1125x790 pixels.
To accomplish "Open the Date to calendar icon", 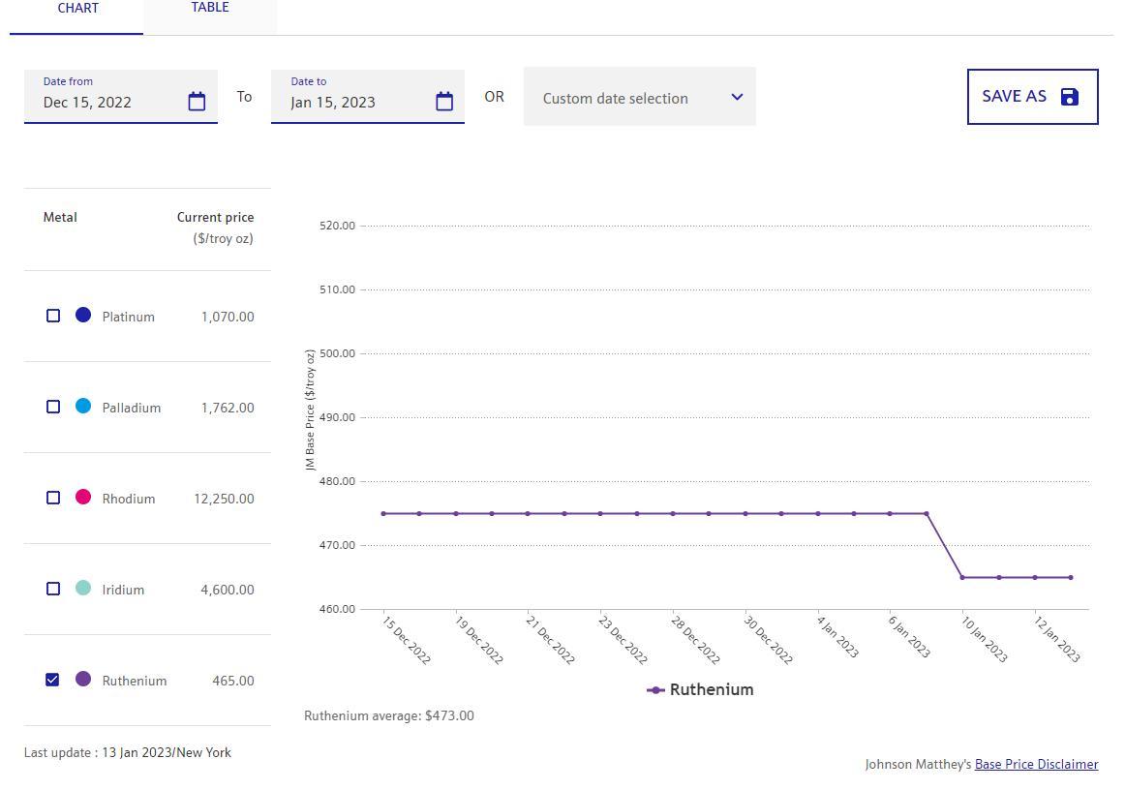I will (x=444, y=102).
